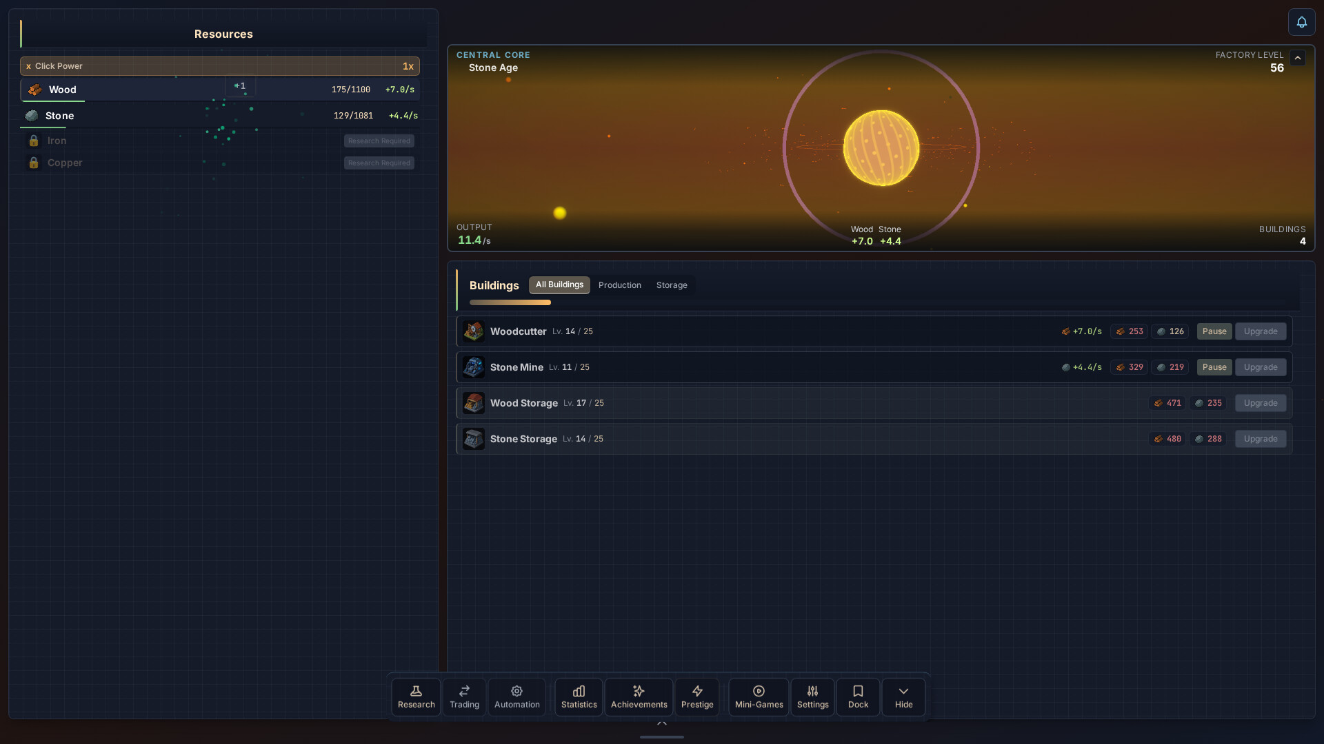1324x744 pixels.
Task: Click the glowing Central Core sphere
Action: coord(881,147)
